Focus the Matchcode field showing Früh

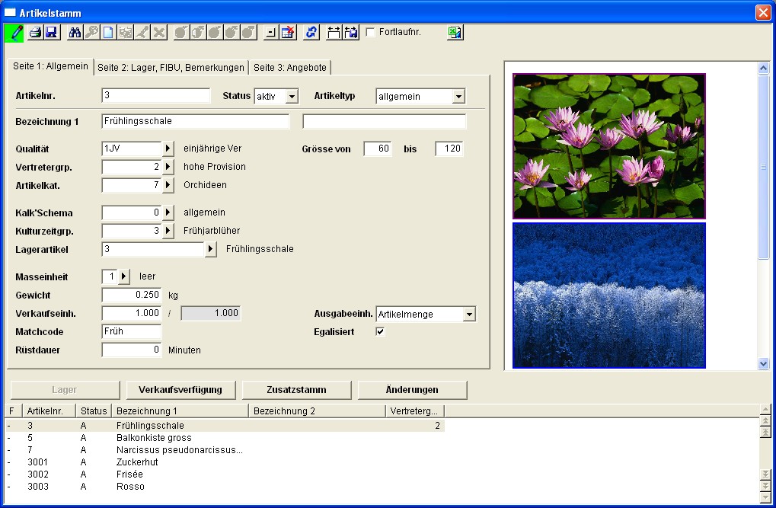pyautogui.click(x=132, y=332)
